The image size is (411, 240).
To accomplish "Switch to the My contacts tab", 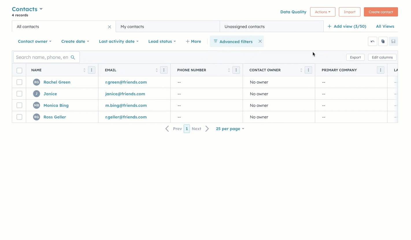I will point(168,27).
